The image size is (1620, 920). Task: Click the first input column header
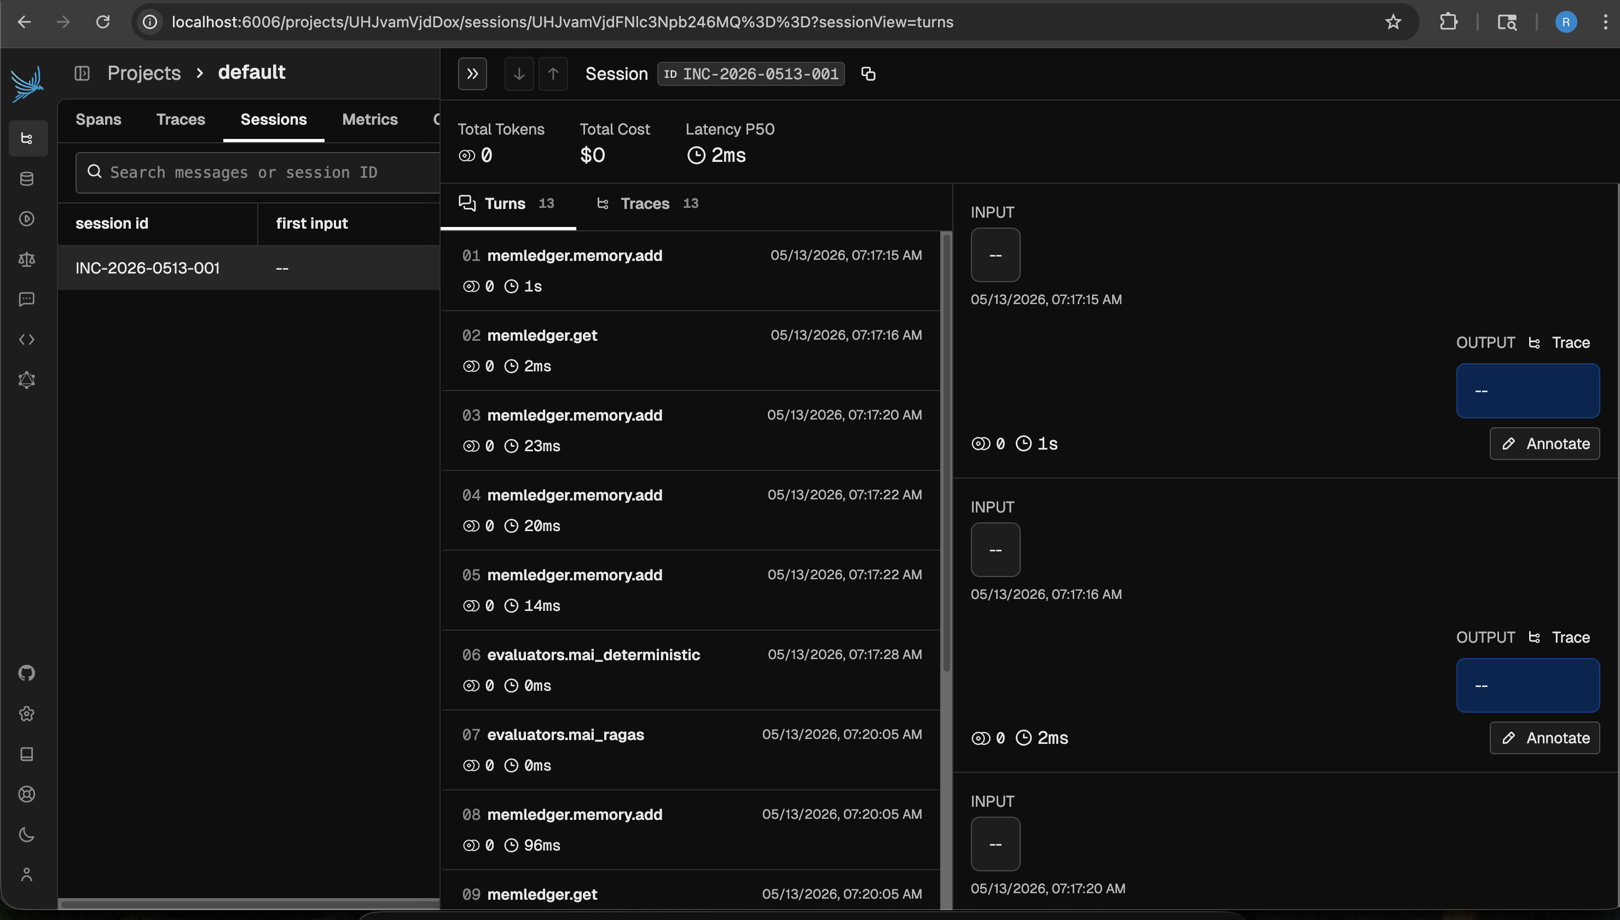[311, 223]
